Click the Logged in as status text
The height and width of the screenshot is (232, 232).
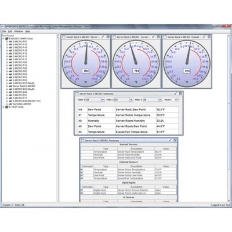(220, 205)
